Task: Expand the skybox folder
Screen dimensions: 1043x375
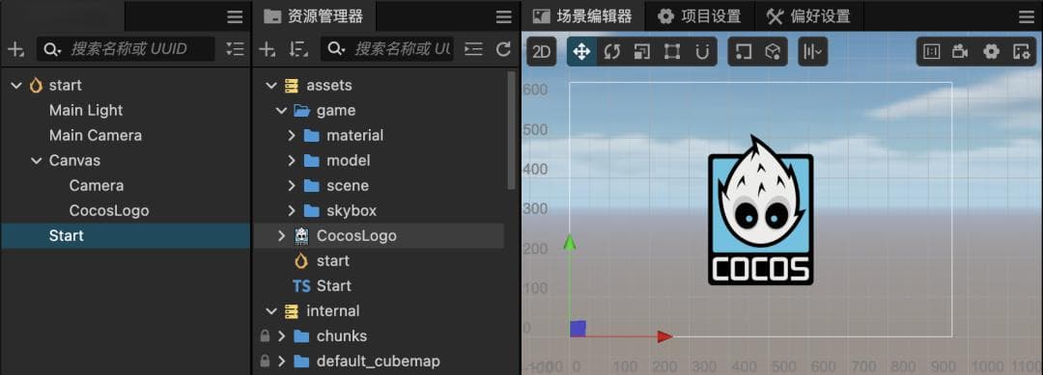Action: (292, 211)
